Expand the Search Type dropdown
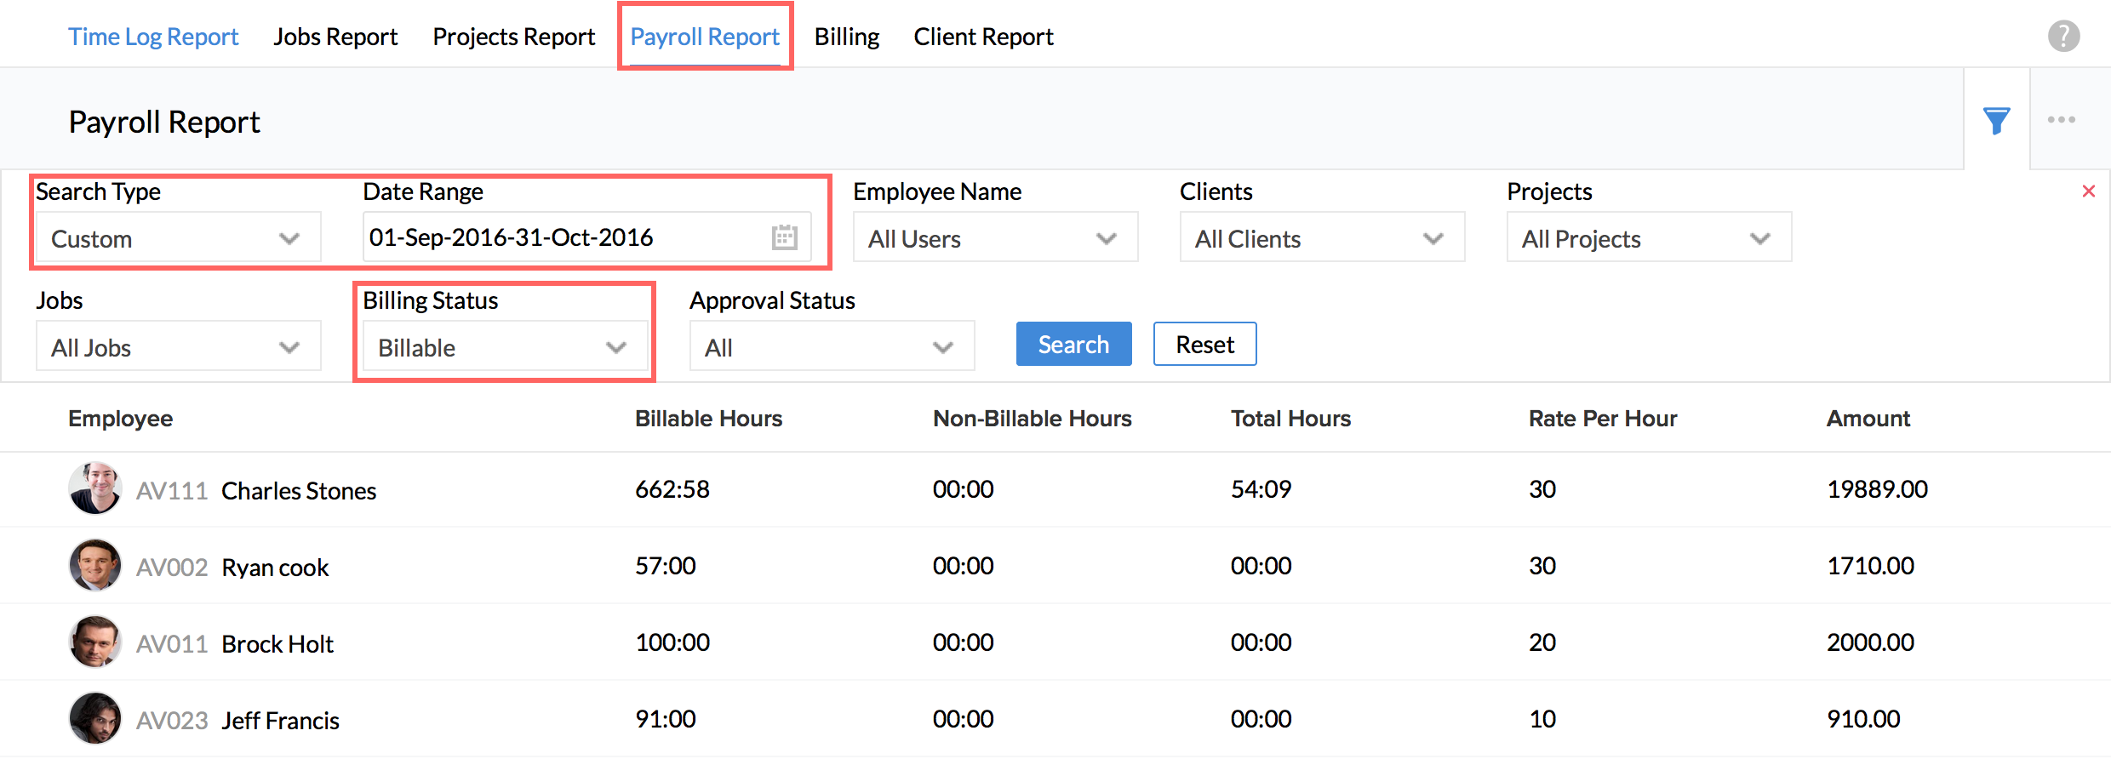 178,238
